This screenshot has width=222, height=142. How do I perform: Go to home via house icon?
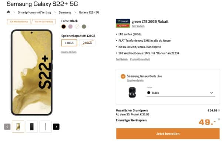pos(9,12)
